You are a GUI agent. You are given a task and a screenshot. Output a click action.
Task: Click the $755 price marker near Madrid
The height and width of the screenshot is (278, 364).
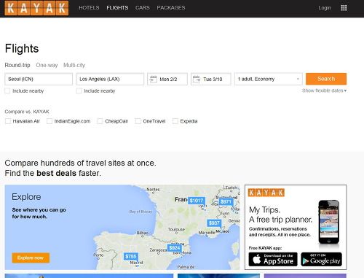(130, 256)
